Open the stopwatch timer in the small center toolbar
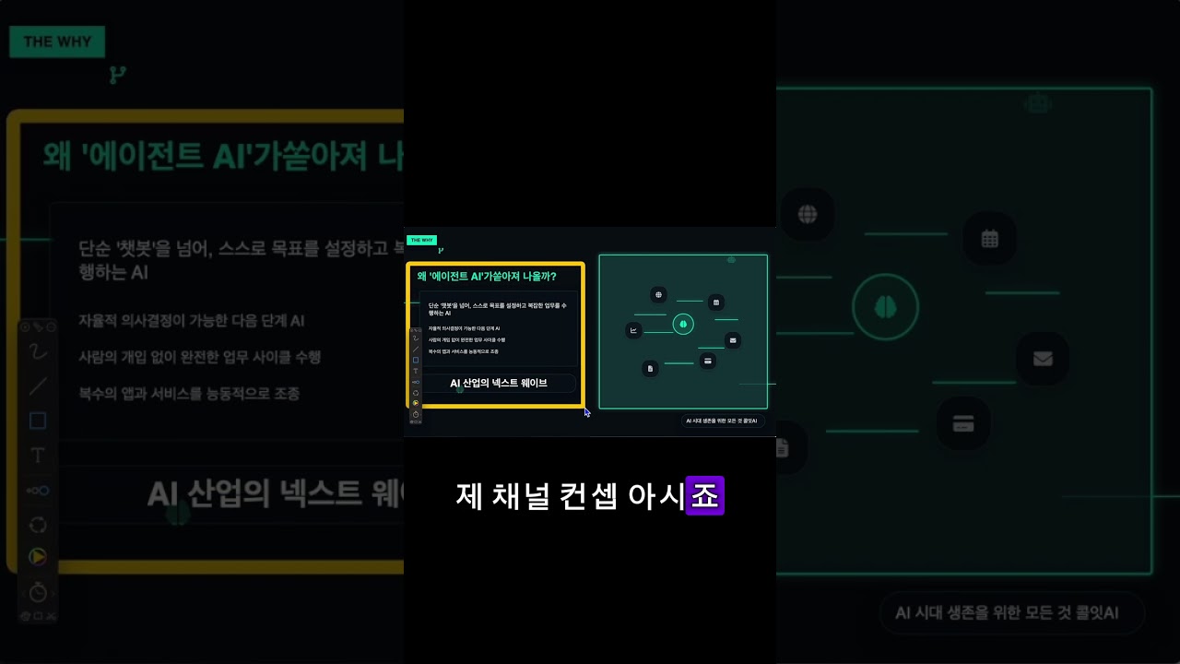The image size is (1180, 664). (x=416, y=414)
